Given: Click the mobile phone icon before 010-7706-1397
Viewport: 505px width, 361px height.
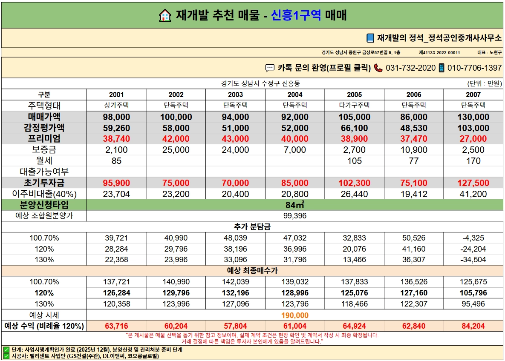Looking at the screenshot, I should [x=442, y=68].
